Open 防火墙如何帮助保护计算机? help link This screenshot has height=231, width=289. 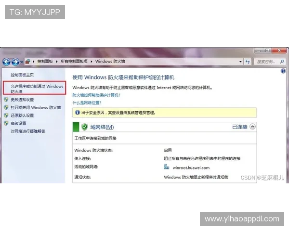96,95
